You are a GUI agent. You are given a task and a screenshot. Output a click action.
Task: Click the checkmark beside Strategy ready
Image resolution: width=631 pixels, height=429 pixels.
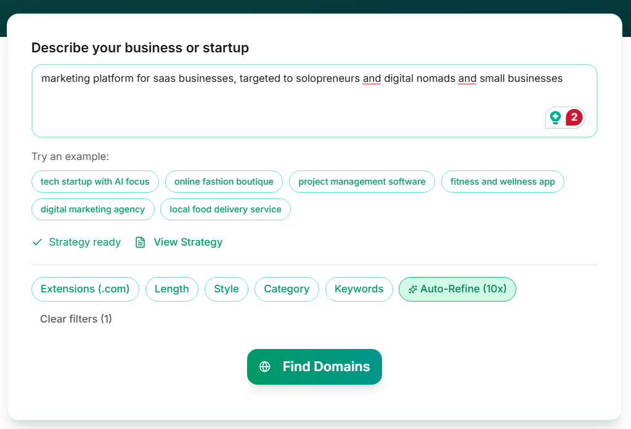[37, 242]
